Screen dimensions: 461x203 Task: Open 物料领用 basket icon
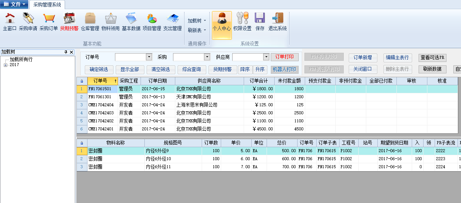[110, 22]
